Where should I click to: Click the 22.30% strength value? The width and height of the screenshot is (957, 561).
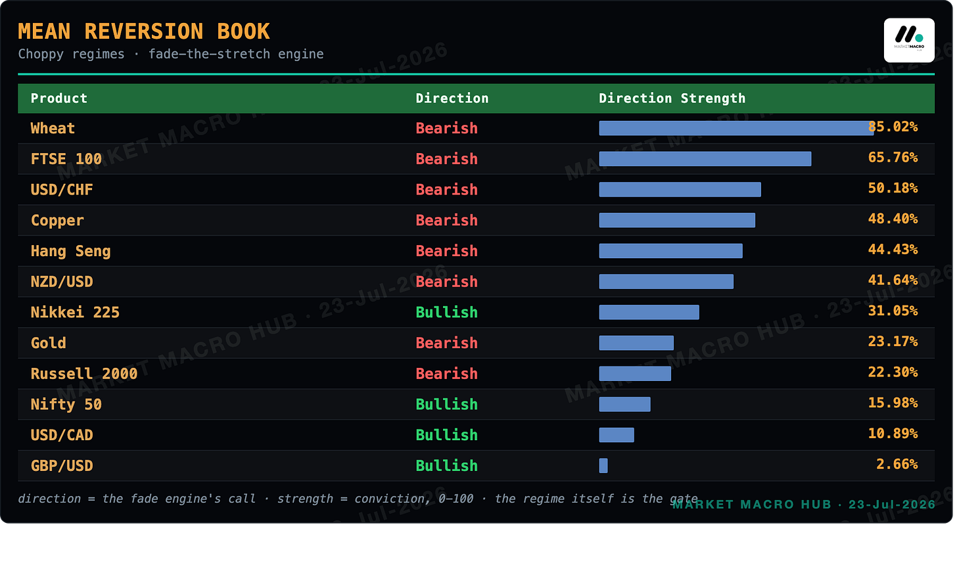click(893, 372)
